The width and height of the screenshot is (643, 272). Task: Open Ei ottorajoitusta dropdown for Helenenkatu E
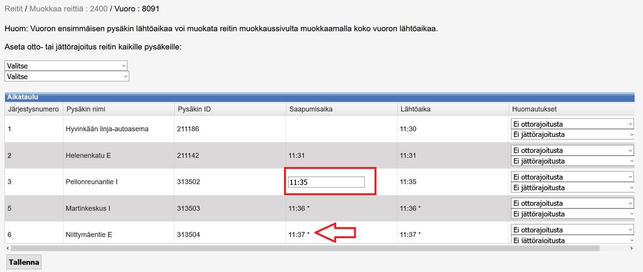572,151
